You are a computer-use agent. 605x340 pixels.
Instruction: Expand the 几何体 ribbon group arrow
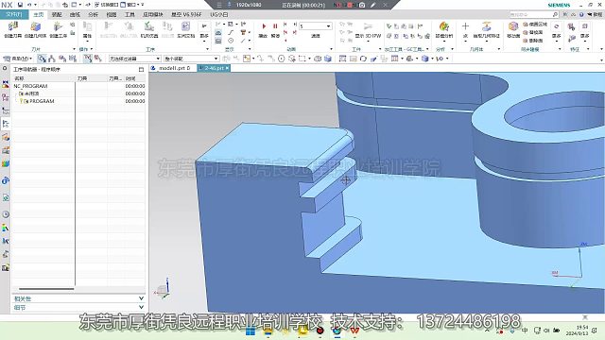[499, 49]
